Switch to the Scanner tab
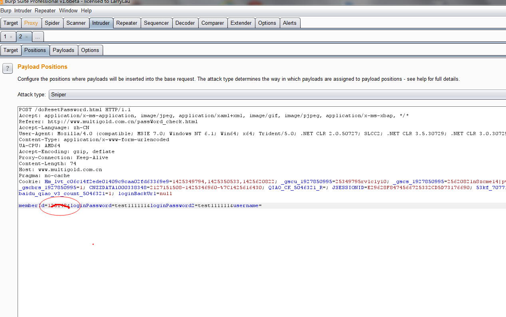 [76, 23]
